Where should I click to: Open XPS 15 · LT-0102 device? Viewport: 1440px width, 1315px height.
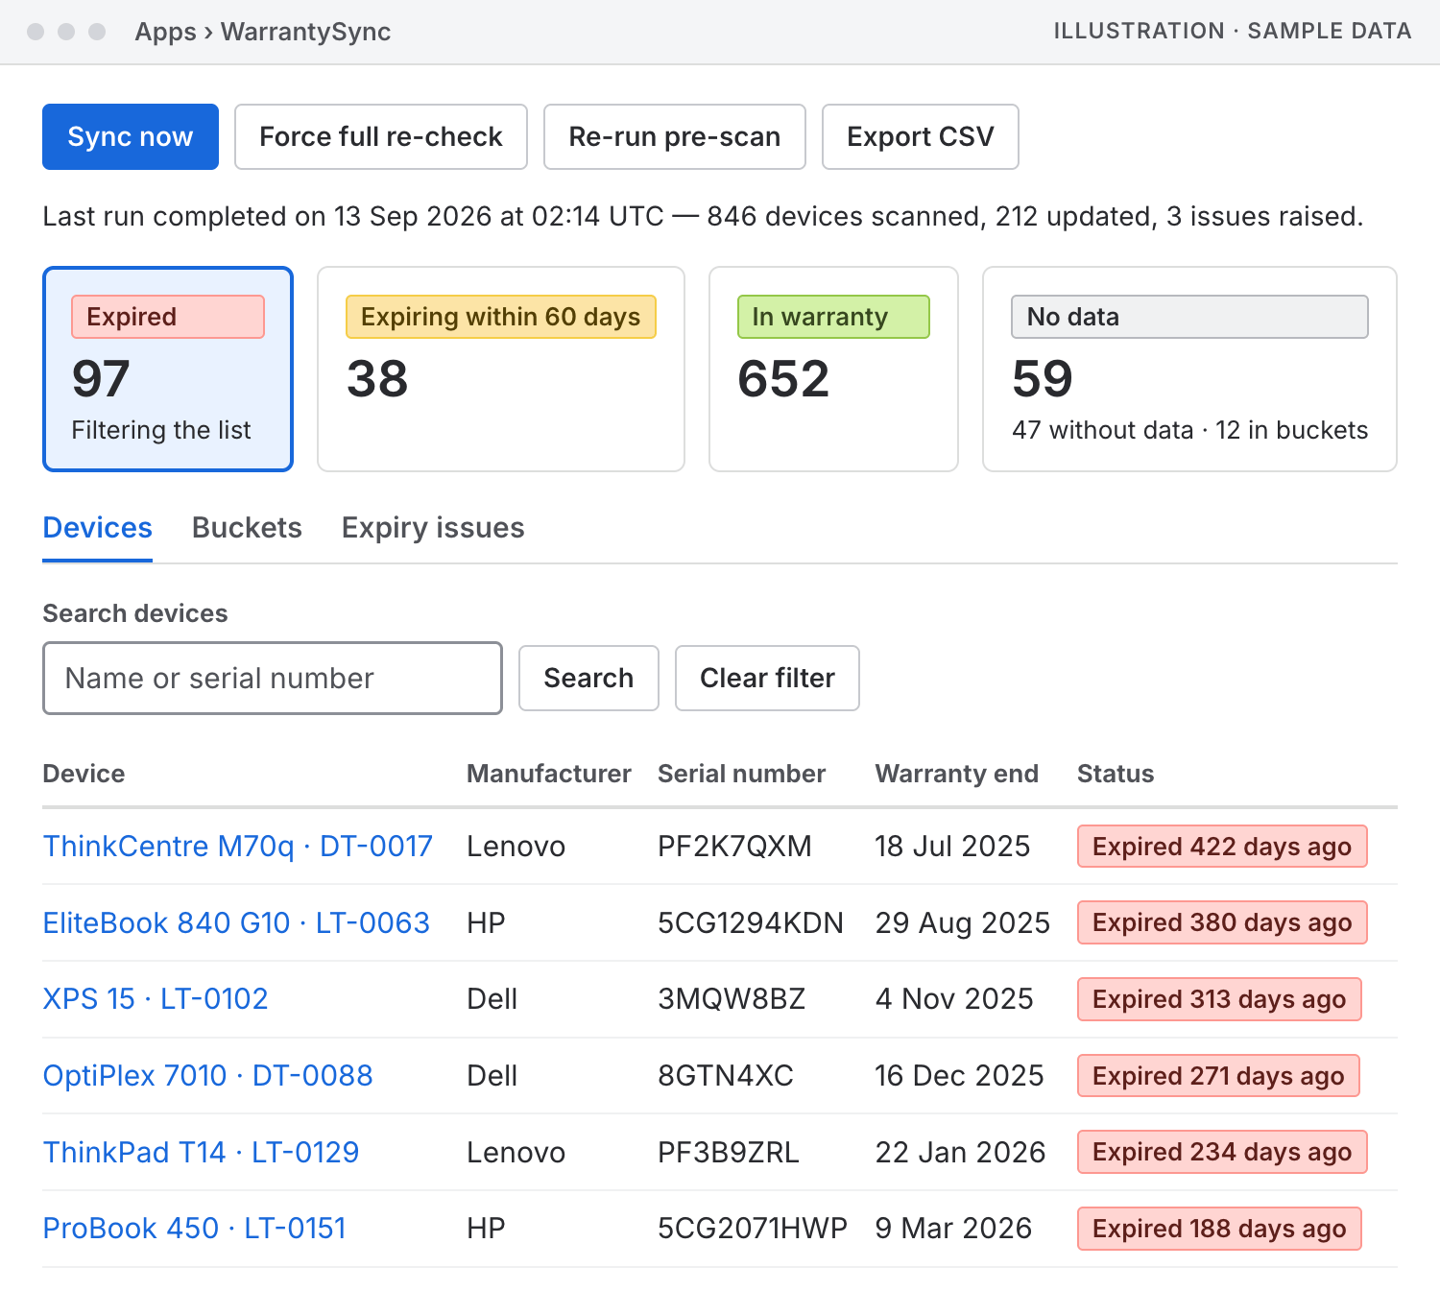pos(156,999)
